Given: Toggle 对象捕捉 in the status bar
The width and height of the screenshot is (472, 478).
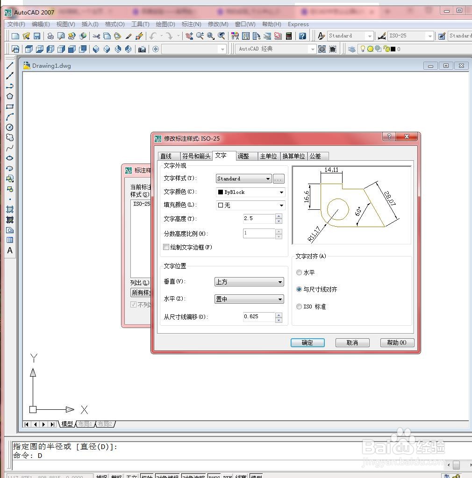Looking at the screenshot, I should pos(167,476).
